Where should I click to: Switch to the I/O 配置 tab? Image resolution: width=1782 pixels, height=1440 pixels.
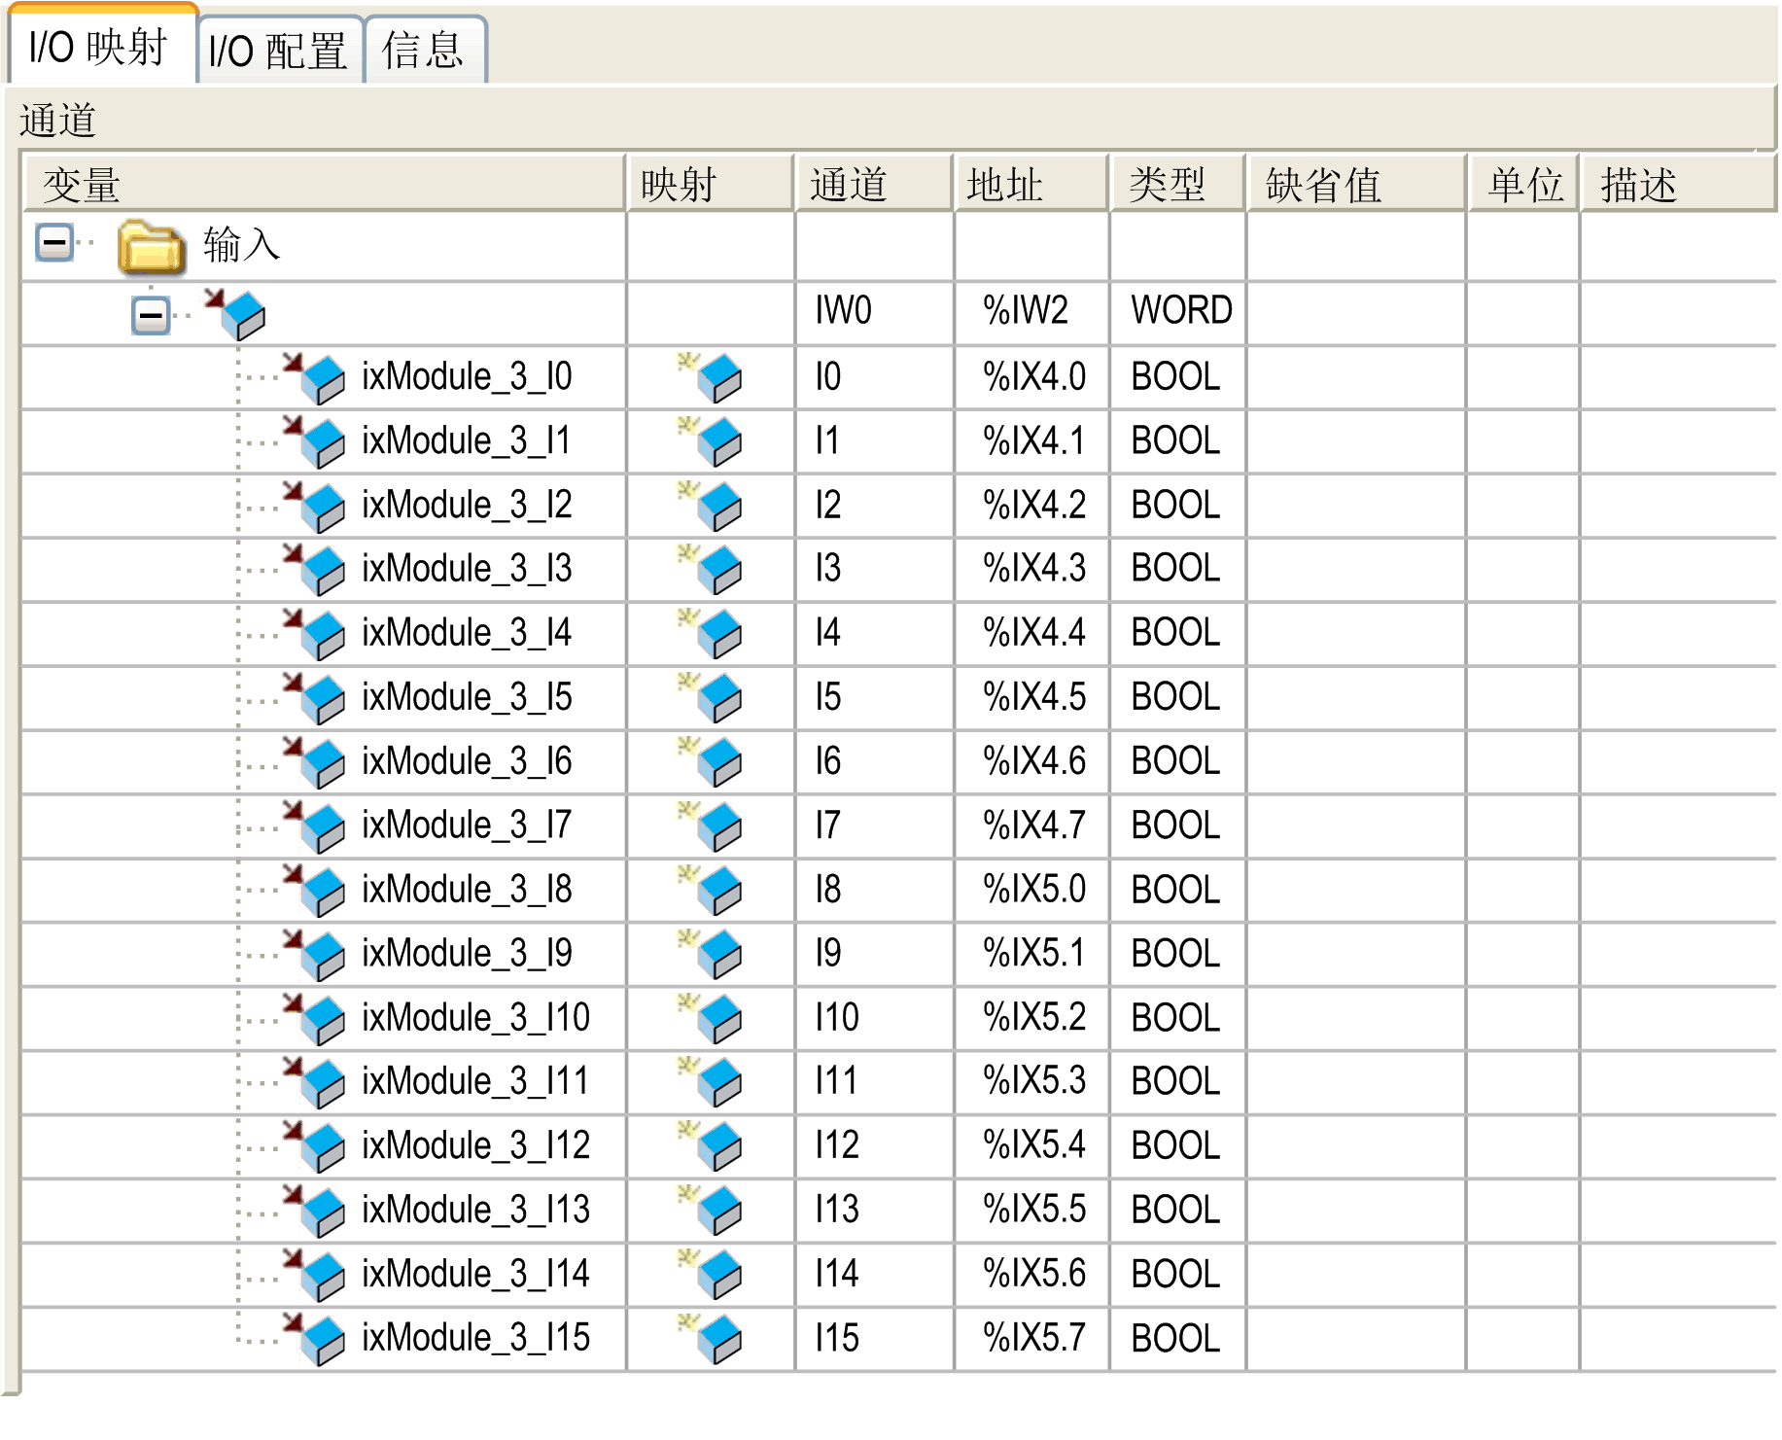pos(278,51)
